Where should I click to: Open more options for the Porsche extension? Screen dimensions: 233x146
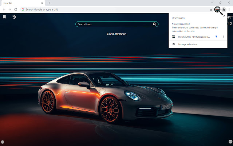(x=224, y=36)
